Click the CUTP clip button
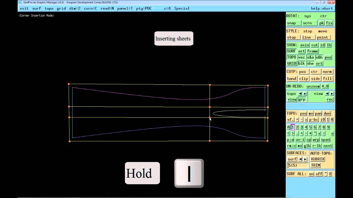Viewport: 353px width, 198px height. 304,79
